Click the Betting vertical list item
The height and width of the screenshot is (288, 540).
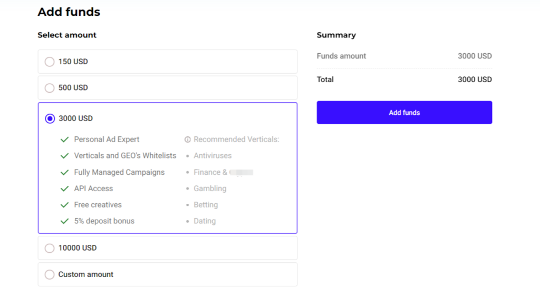(x=206, y=205)
